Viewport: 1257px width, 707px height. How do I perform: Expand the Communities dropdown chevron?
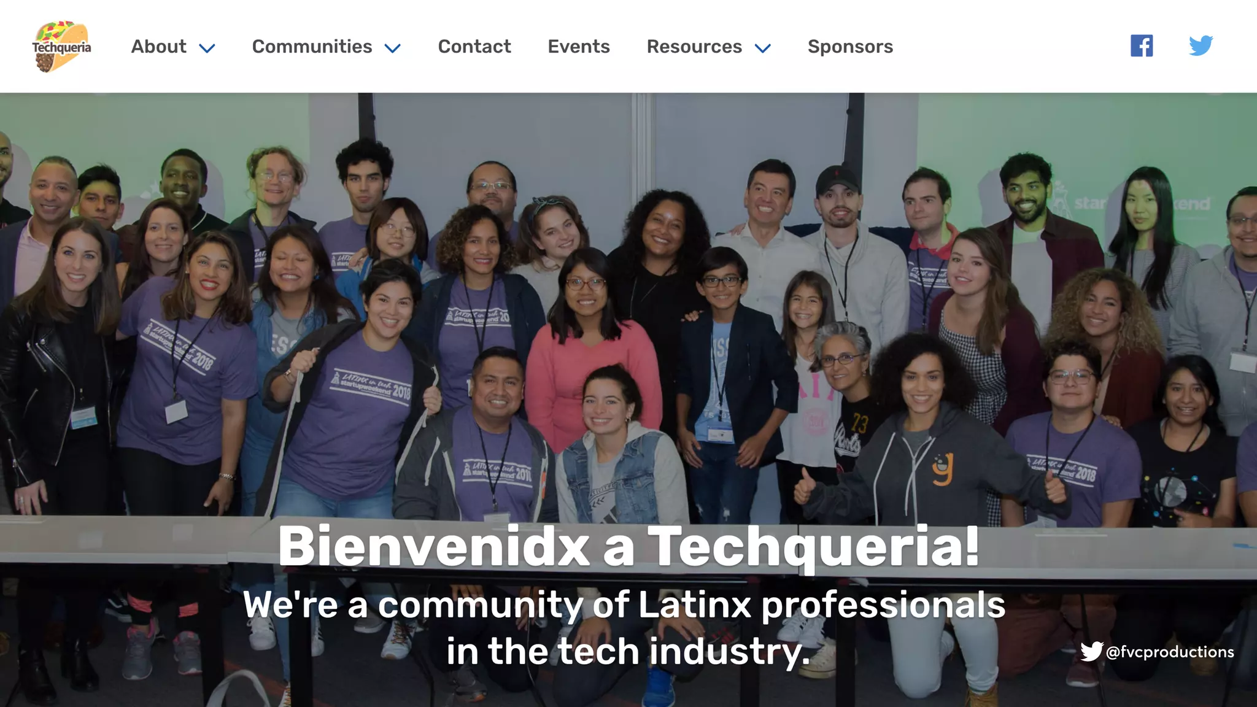click(x=393, y=48)
